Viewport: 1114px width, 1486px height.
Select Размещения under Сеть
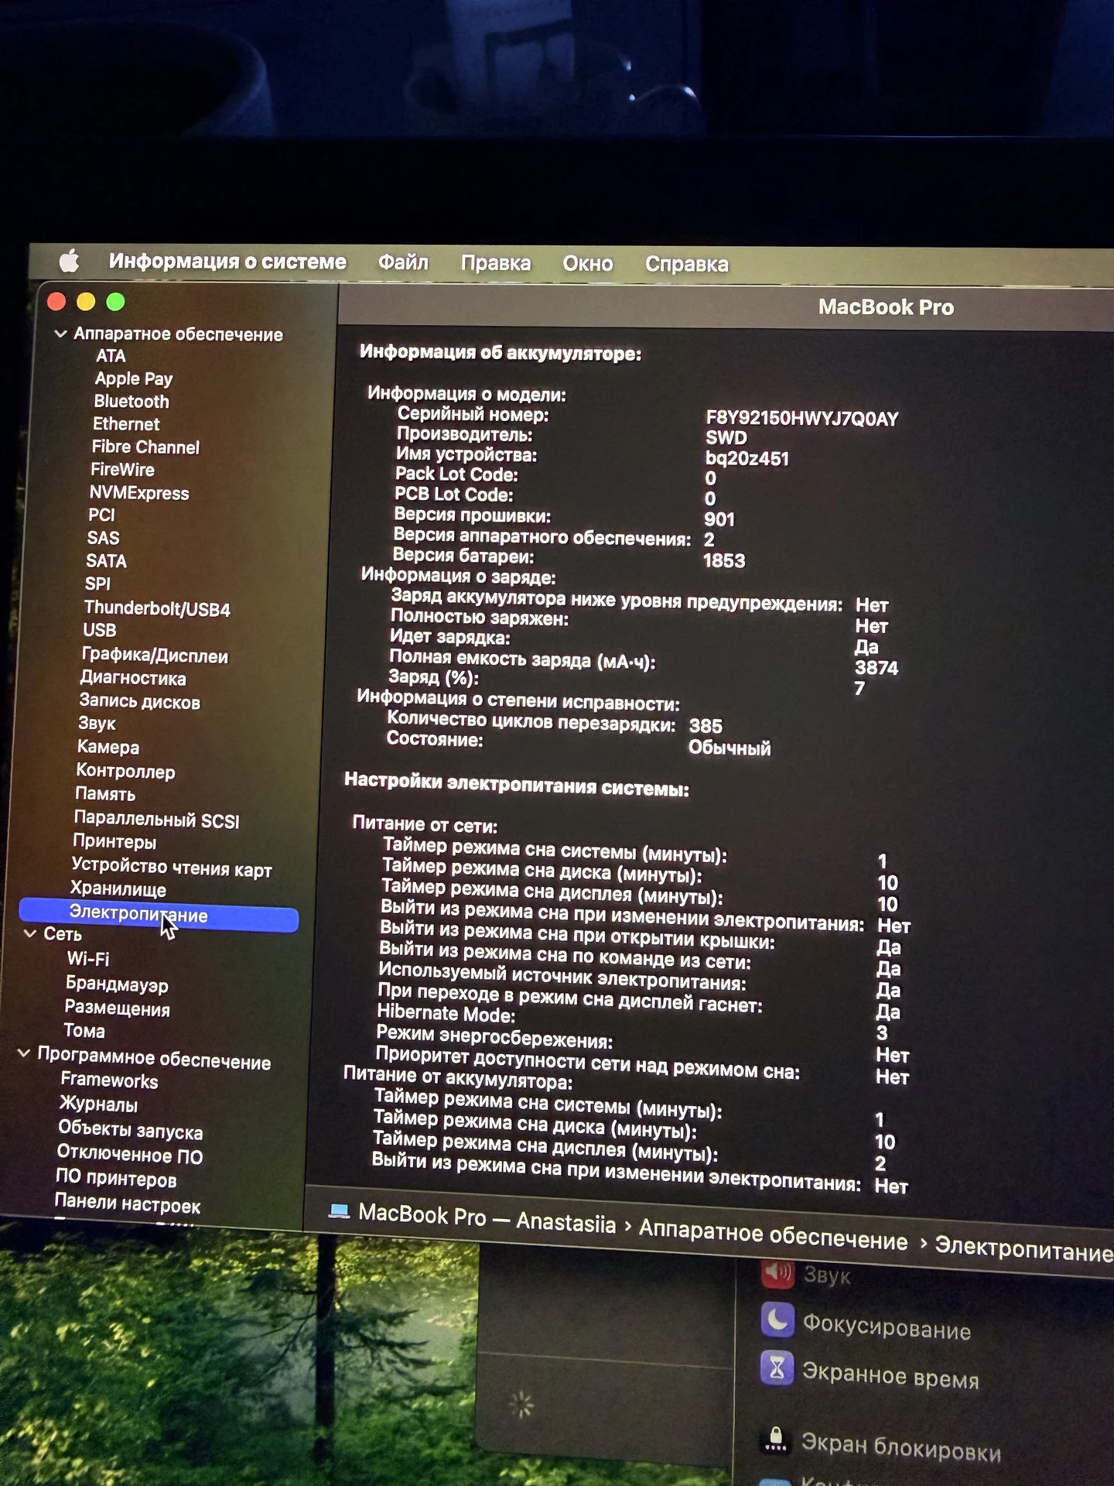117,1008
